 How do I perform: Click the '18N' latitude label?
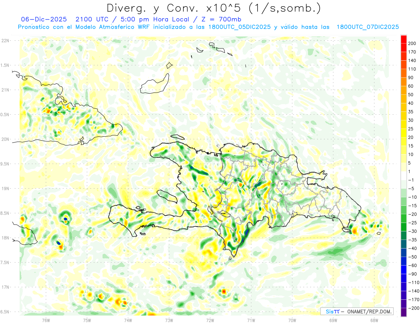5,238
